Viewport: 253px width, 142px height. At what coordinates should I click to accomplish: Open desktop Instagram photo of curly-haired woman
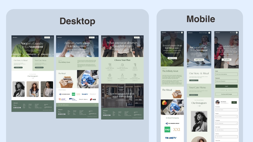click(18, 89)
